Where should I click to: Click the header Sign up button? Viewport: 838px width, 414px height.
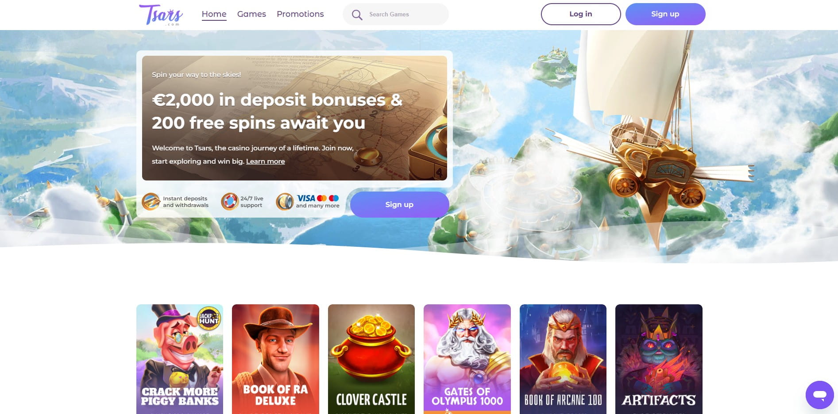point(665,14)
